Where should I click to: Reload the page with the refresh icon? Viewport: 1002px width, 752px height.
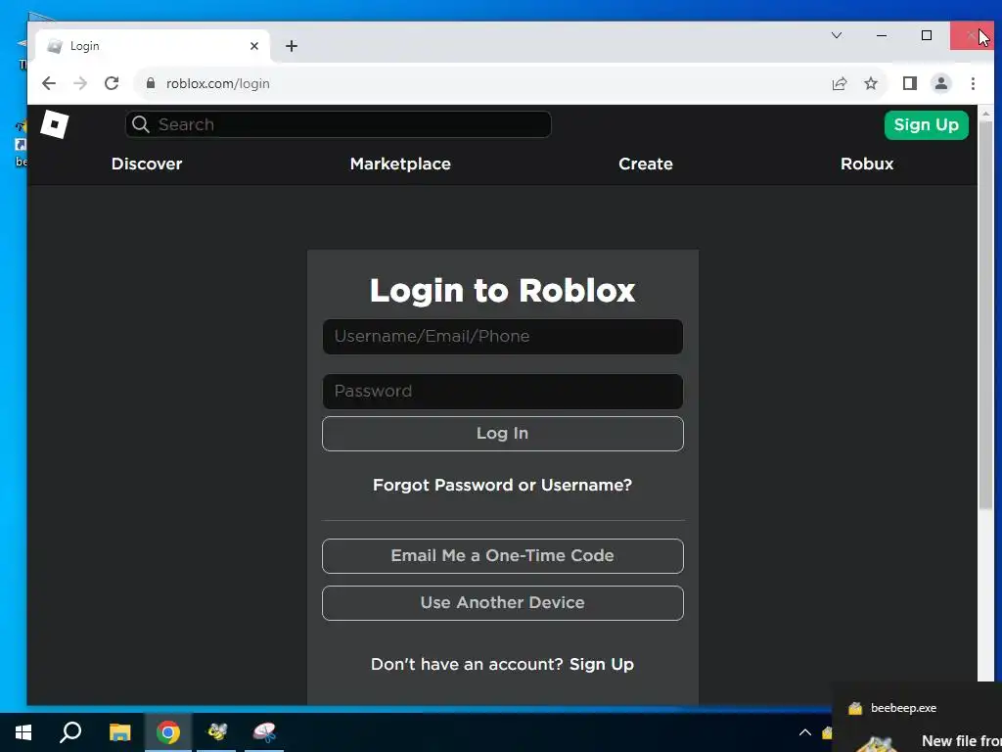(x=112, y=84)
